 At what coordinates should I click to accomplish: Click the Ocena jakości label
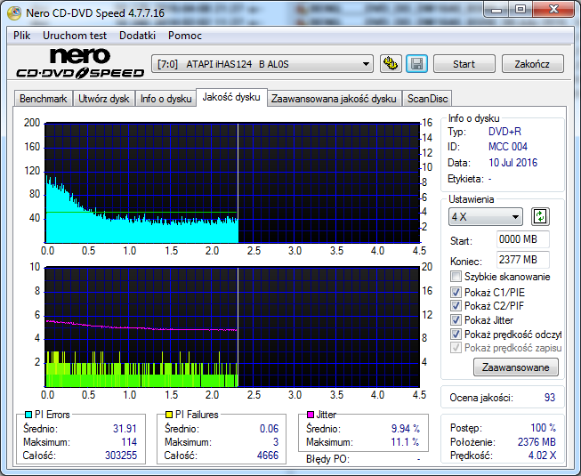coord(481,398)
